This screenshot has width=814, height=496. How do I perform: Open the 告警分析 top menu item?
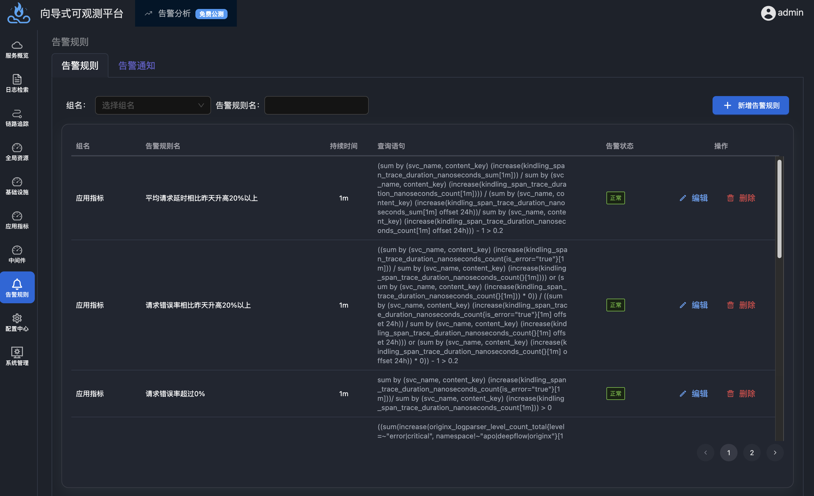pyautogui.click(x=186, y=14)
